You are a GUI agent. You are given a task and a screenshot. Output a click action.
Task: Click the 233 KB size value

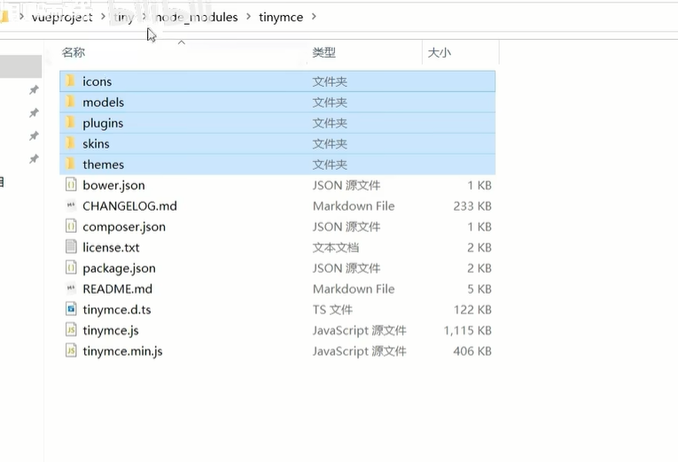(472, 206)
